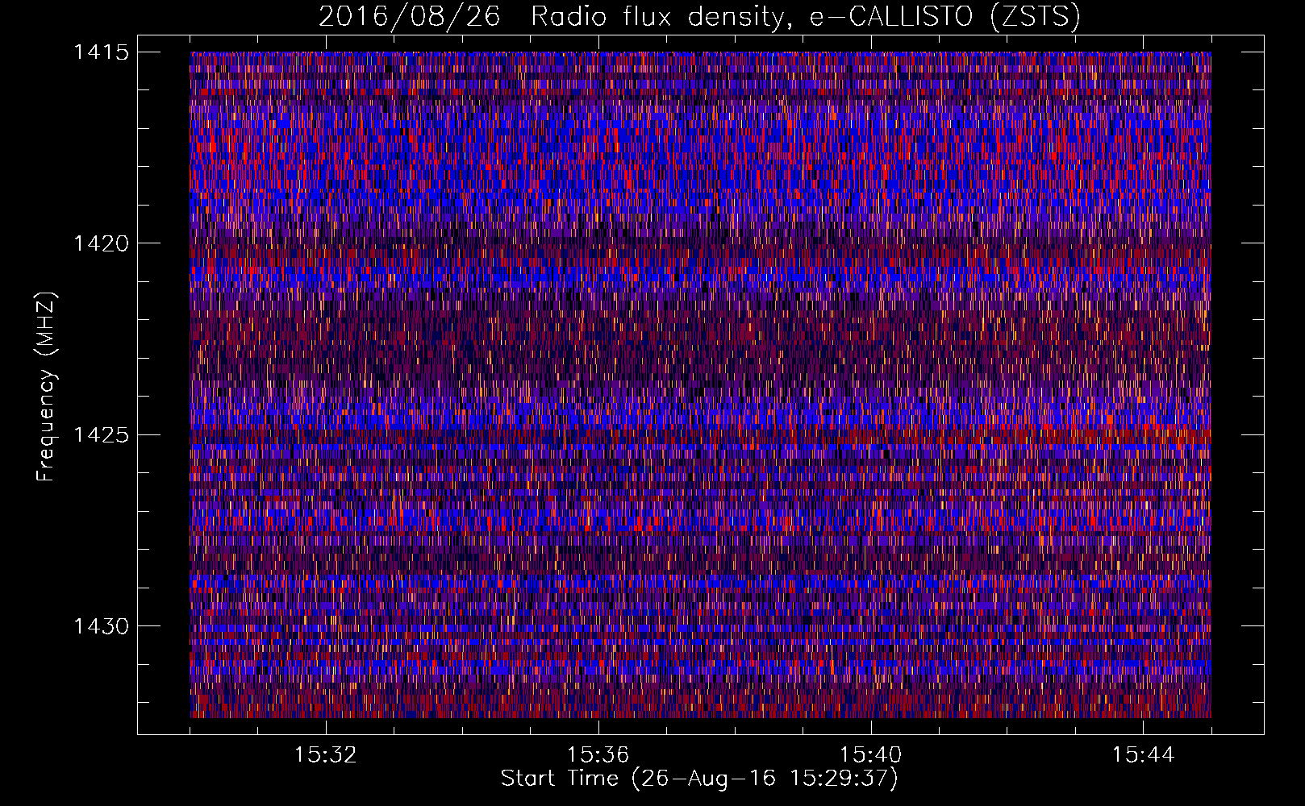The width and height of the screenshot is (1305, 806).
Task: Click the 1415 frequency tick label
Action: click(x=101, y=52)
